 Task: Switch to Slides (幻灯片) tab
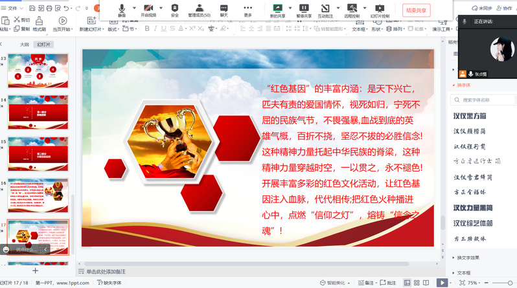pyautogui.click(x=43, y=45)
